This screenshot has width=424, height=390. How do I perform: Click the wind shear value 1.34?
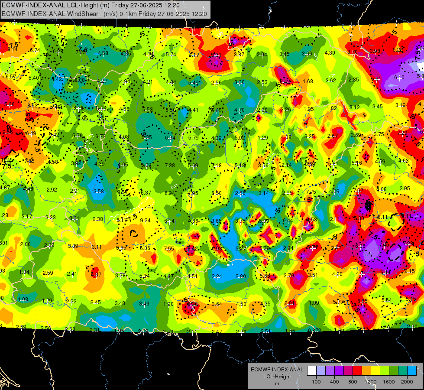coord(24,272)
